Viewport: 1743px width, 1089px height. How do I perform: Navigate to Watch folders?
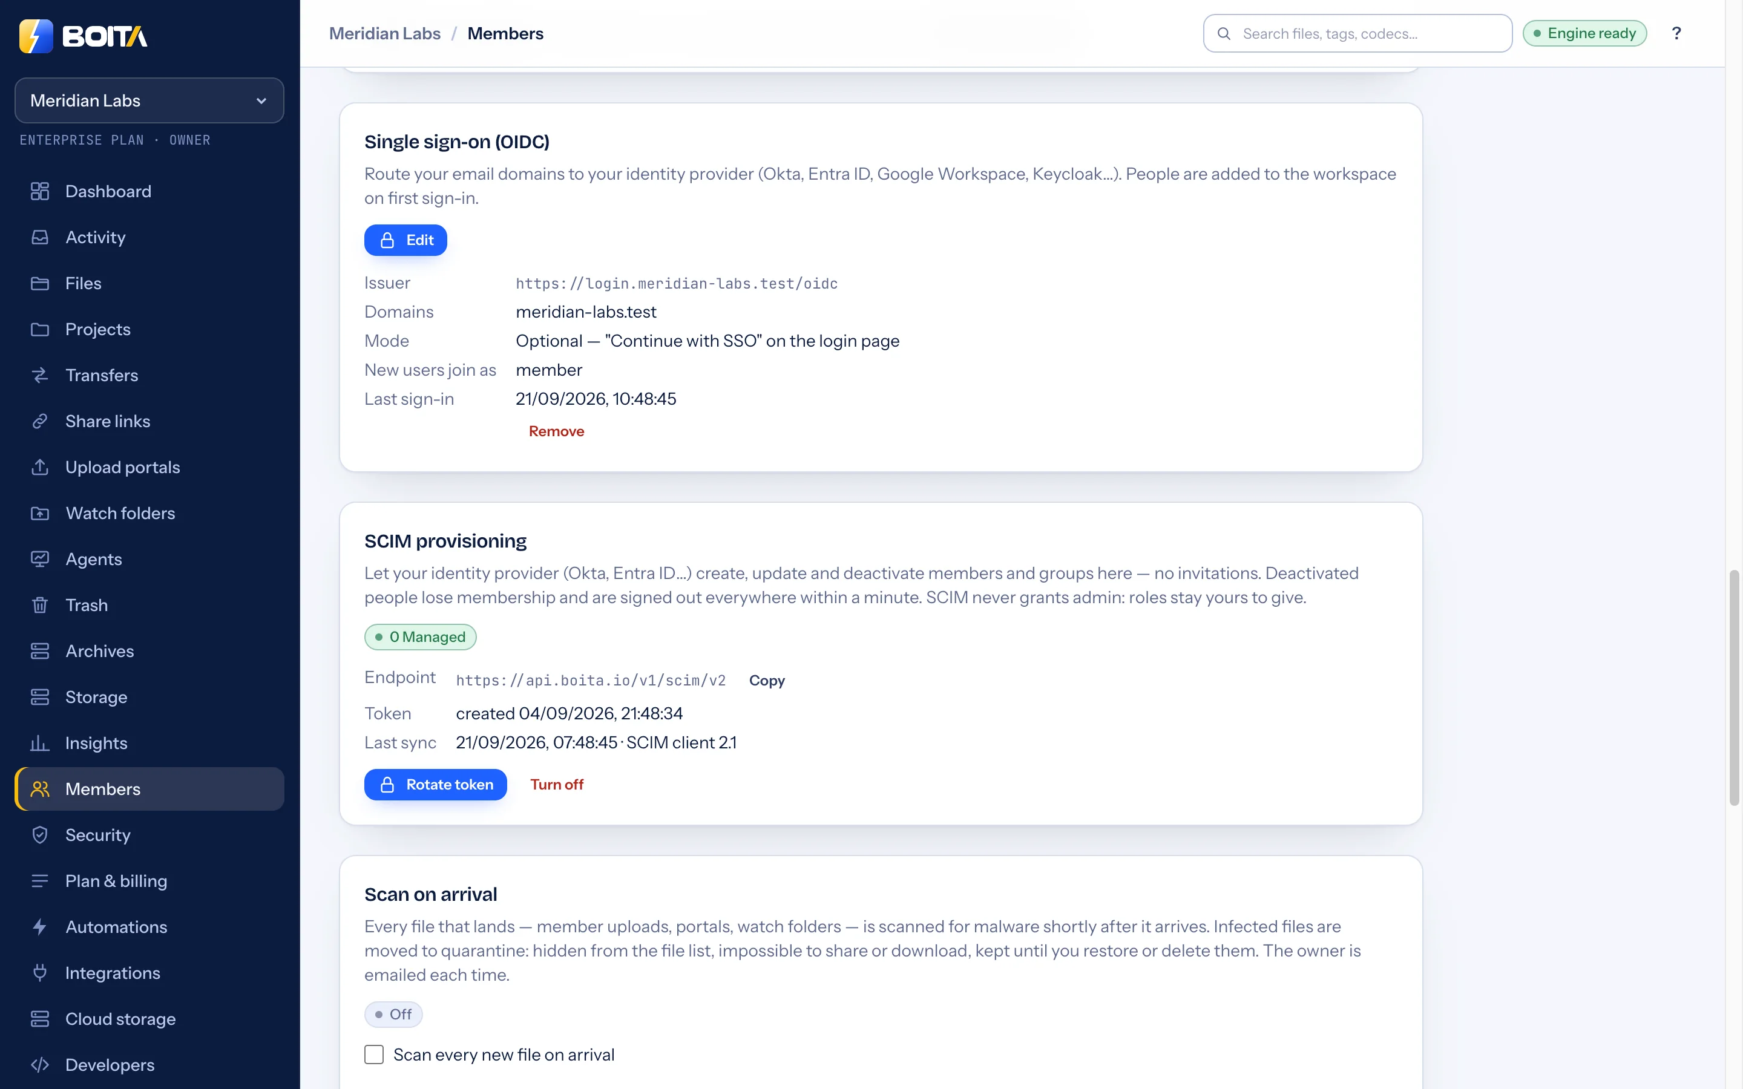point(149,513)
